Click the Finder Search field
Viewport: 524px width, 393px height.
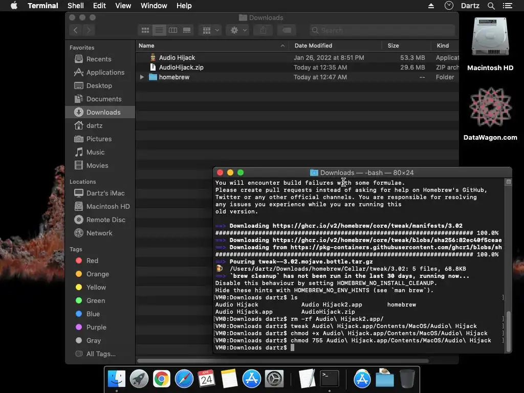382,30
